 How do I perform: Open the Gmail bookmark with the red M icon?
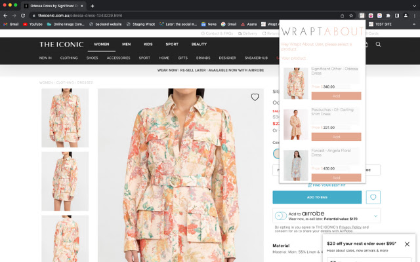tap(11, 24)
